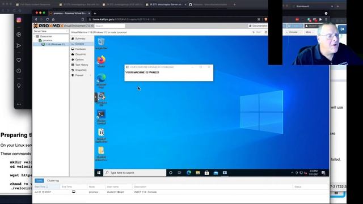Open Instagram in the sidebar
The height and width of the screenshot is (204, 363).
point(19,20)
